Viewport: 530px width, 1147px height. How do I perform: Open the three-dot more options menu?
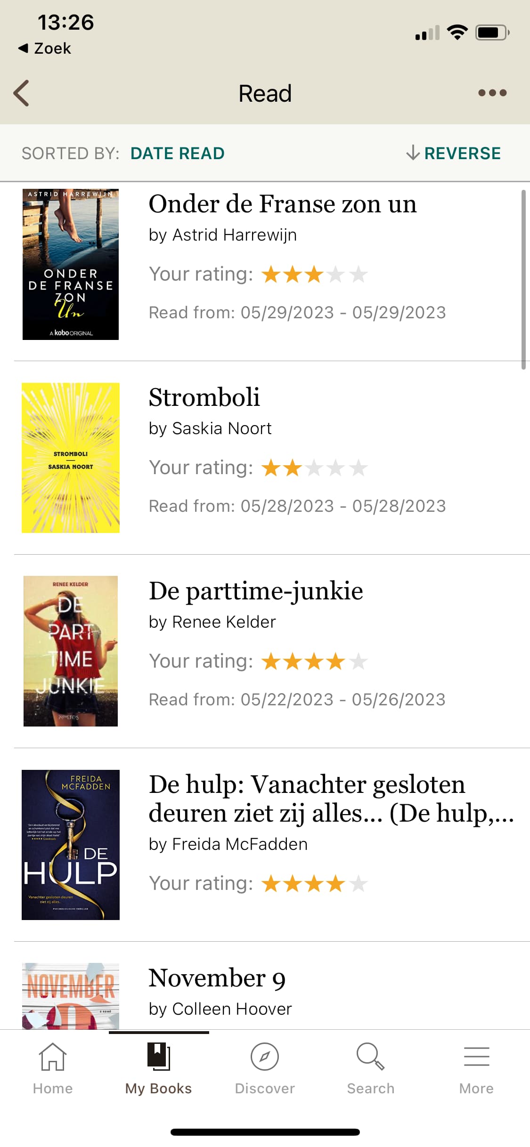(x=492, y=93)
